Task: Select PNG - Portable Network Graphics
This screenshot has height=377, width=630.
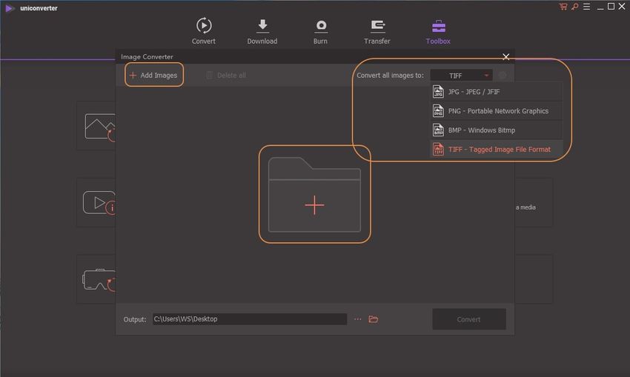Action: tap(496, 110)
